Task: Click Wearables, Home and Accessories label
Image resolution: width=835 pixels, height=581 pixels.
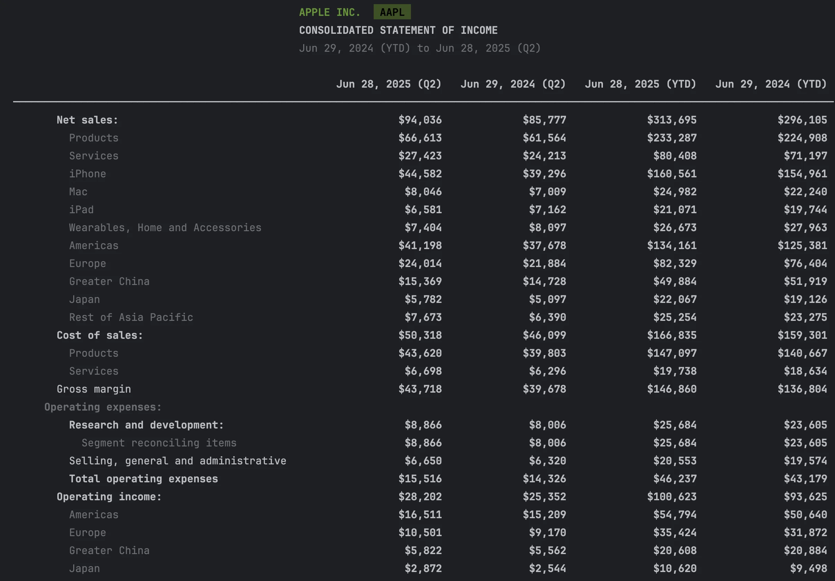Action: [165, 227]
